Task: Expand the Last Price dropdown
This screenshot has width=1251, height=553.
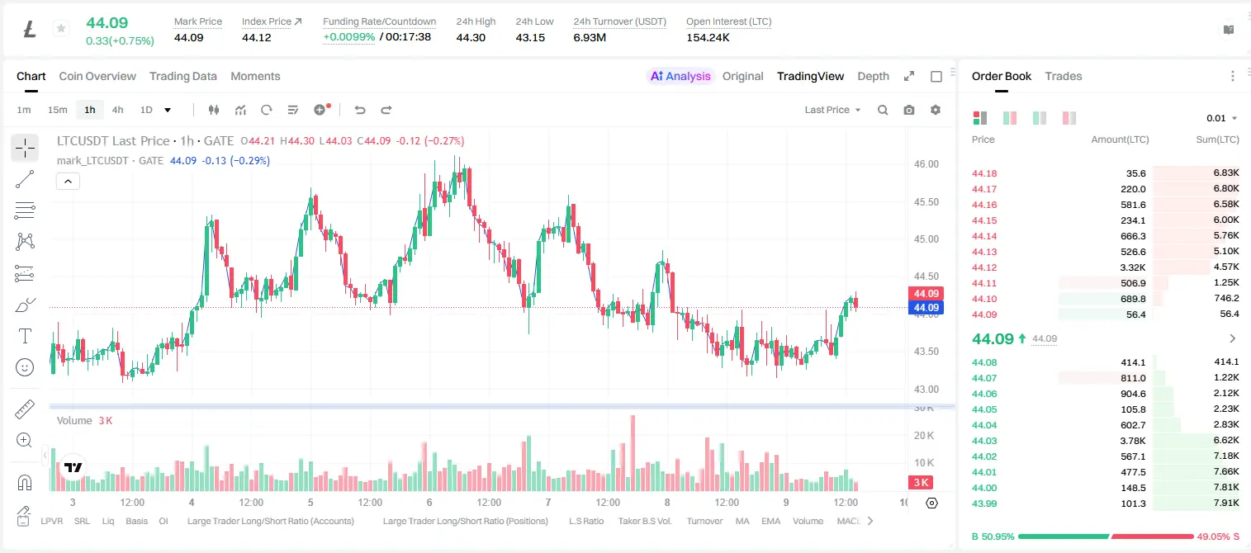Action: [832, 110]
